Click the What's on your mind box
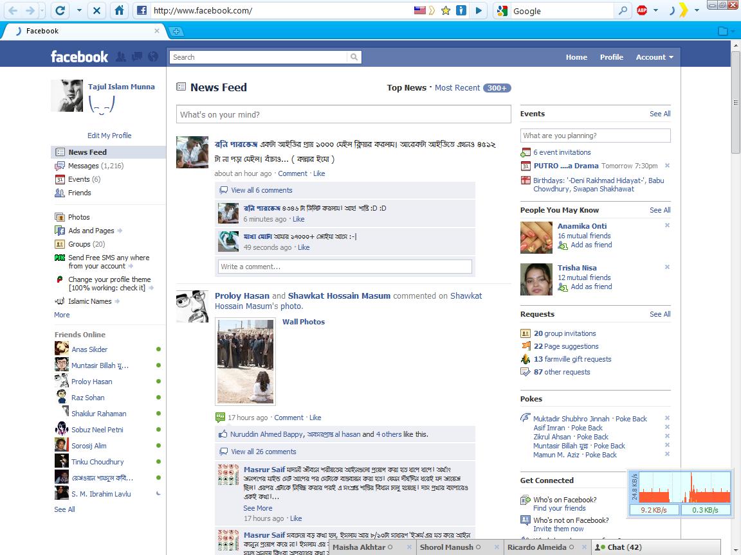This screenshot has height=555, width=741. tap(343, 114)
